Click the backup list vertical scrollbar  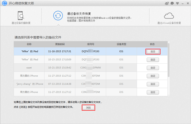point(169,60)
